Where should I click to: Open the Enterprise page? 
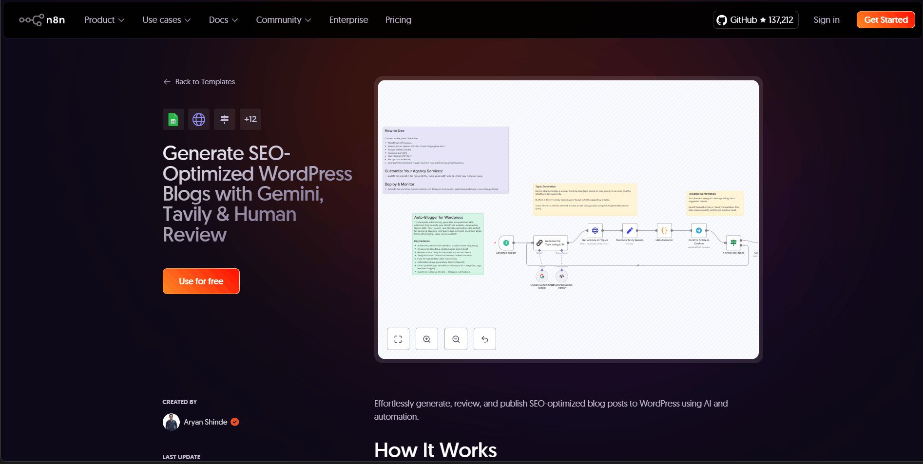pos(348,20)
